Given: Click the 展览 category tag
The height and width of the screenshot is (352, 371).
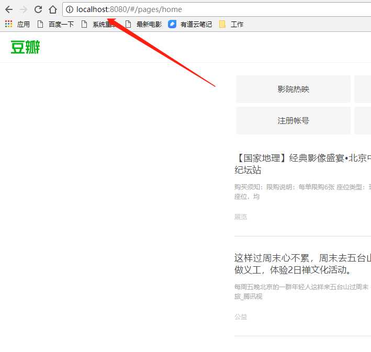Looking at the screenshot, I should (x=241, y=217).
